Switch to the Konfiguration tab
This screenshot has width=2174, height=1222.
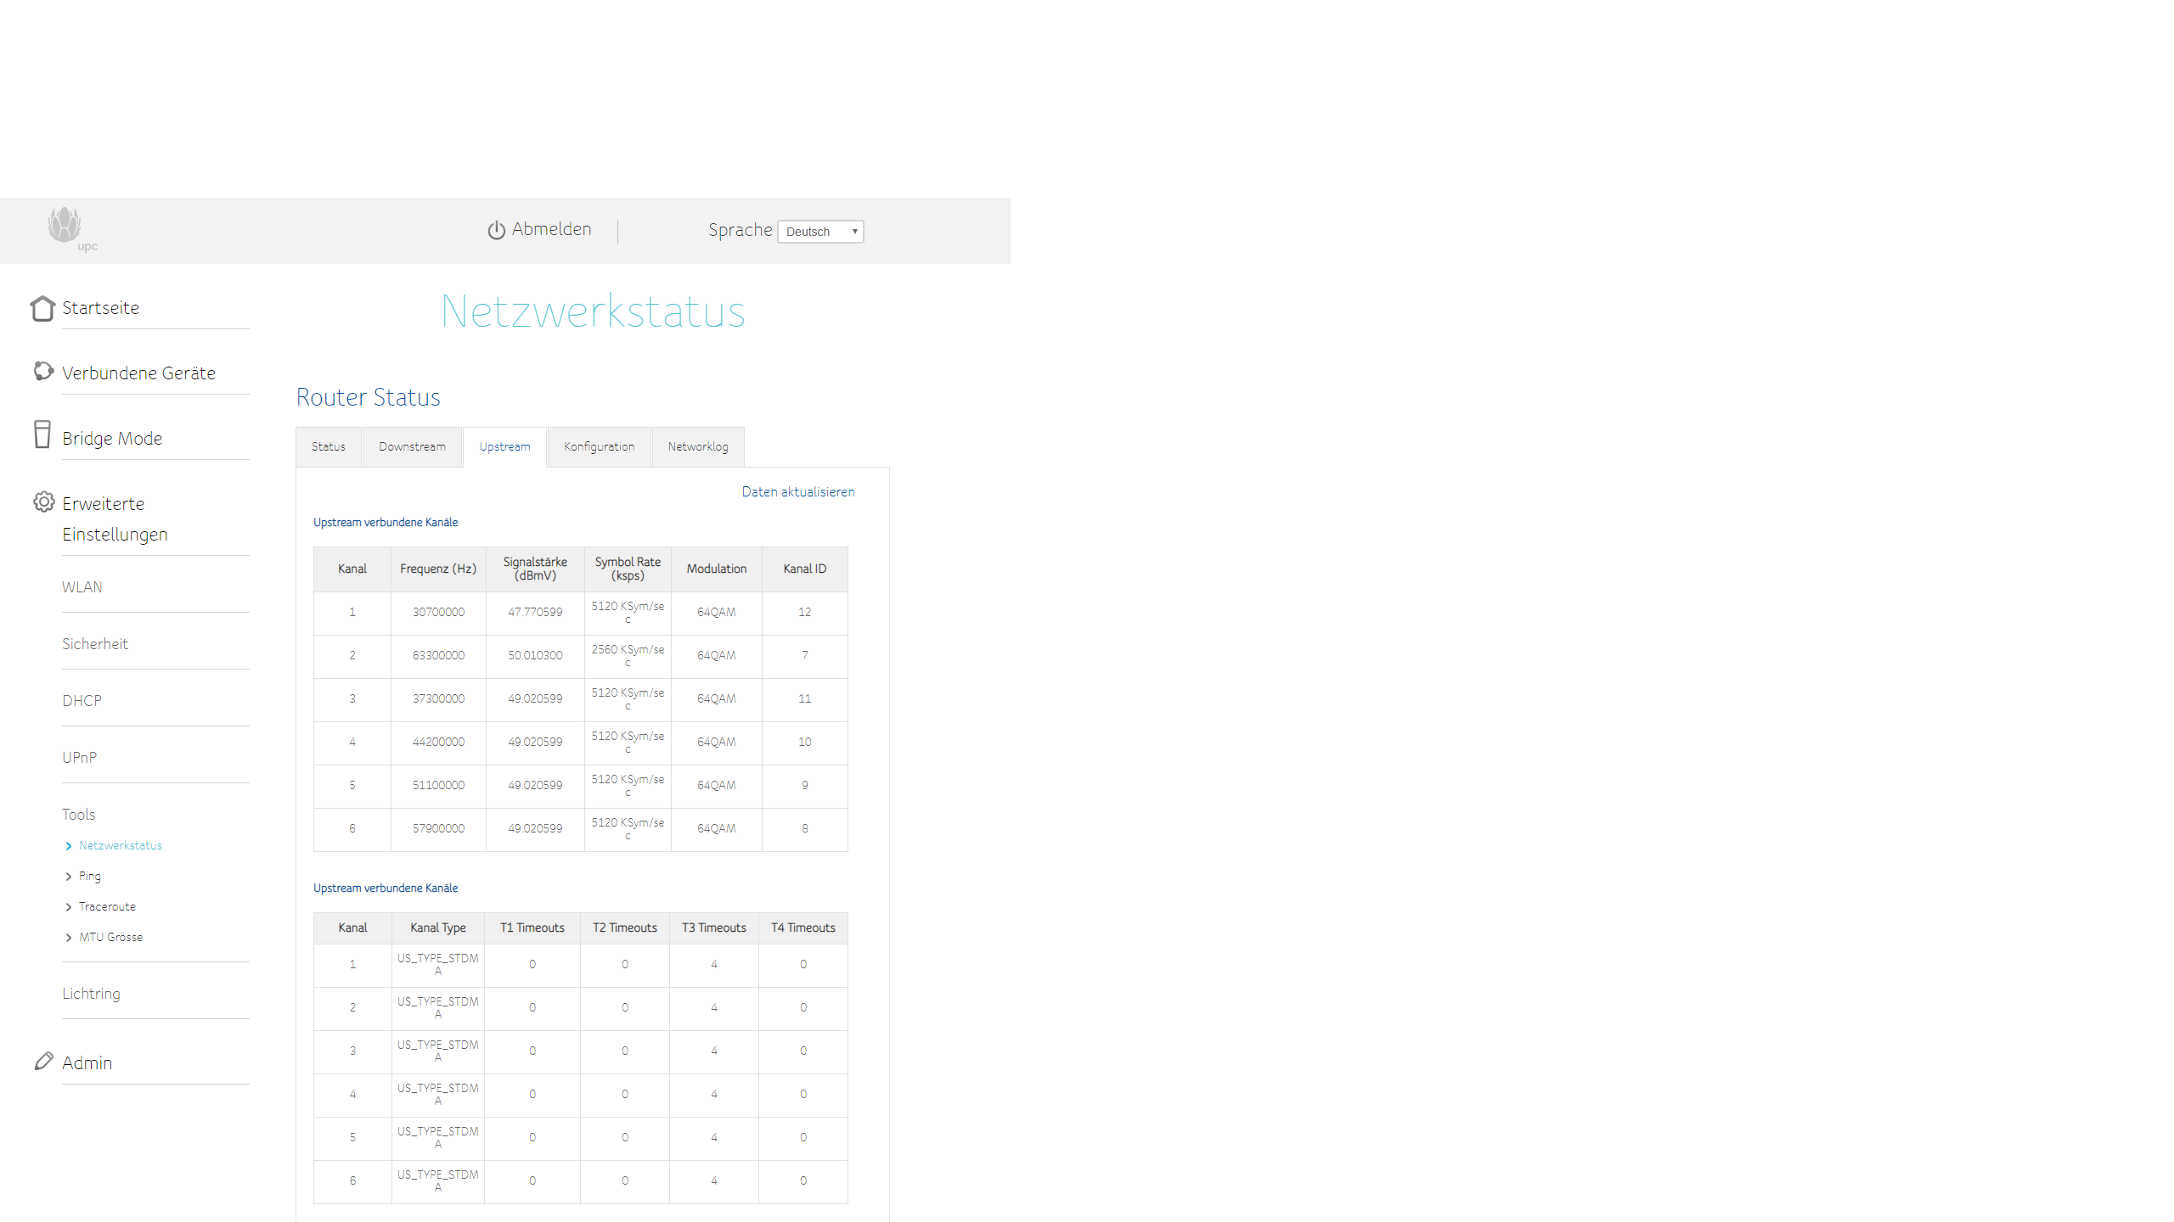(599, 446)
